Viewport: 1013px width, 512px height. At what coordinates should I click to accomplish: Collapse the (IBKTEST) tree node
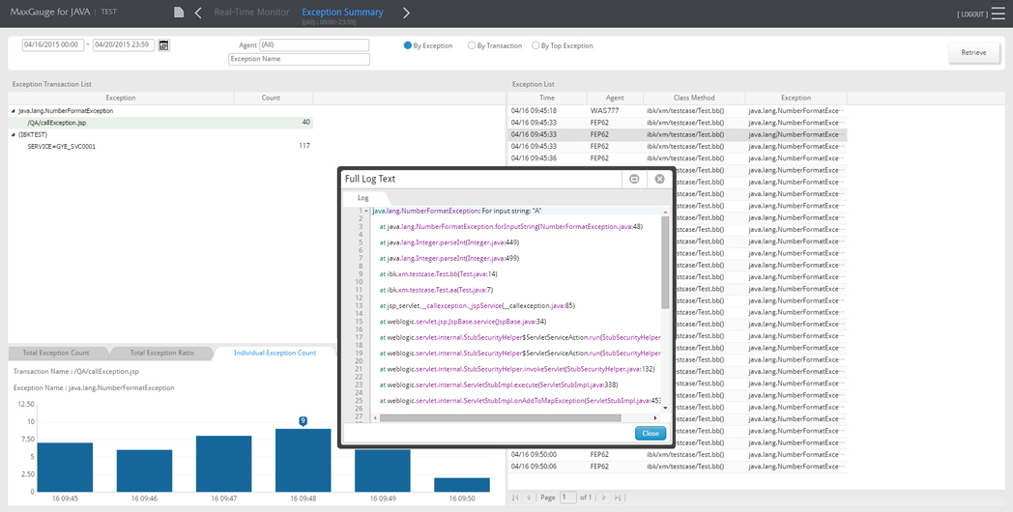[14, 135]
